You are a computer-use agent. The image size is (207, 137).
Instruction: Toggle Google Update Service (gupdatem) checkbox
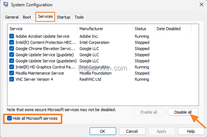(x=12, y=61)
